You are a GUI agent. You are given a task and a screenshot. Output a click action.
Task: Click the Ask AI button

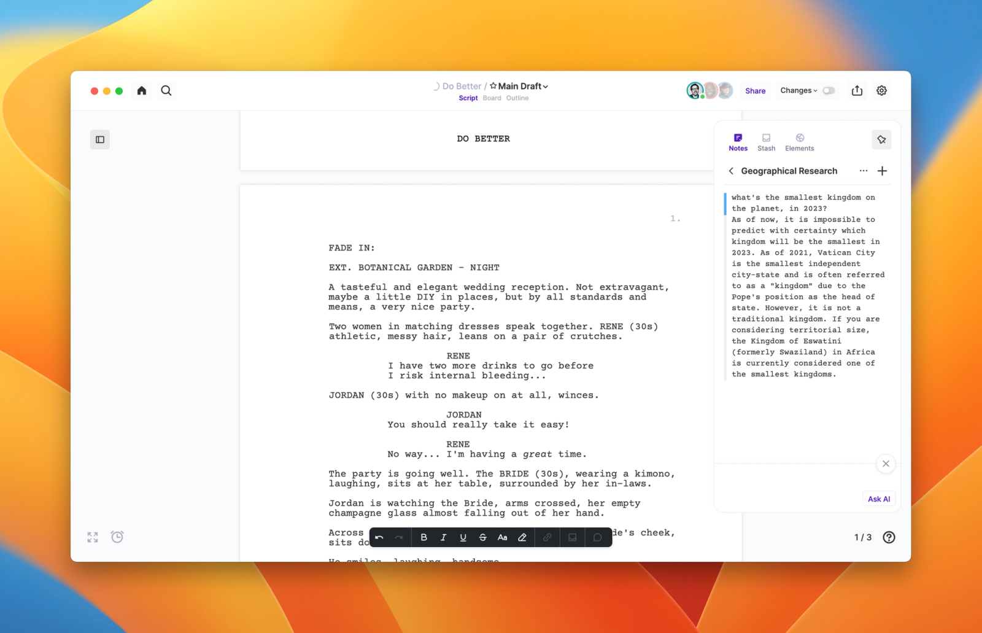tap(879, 499)
